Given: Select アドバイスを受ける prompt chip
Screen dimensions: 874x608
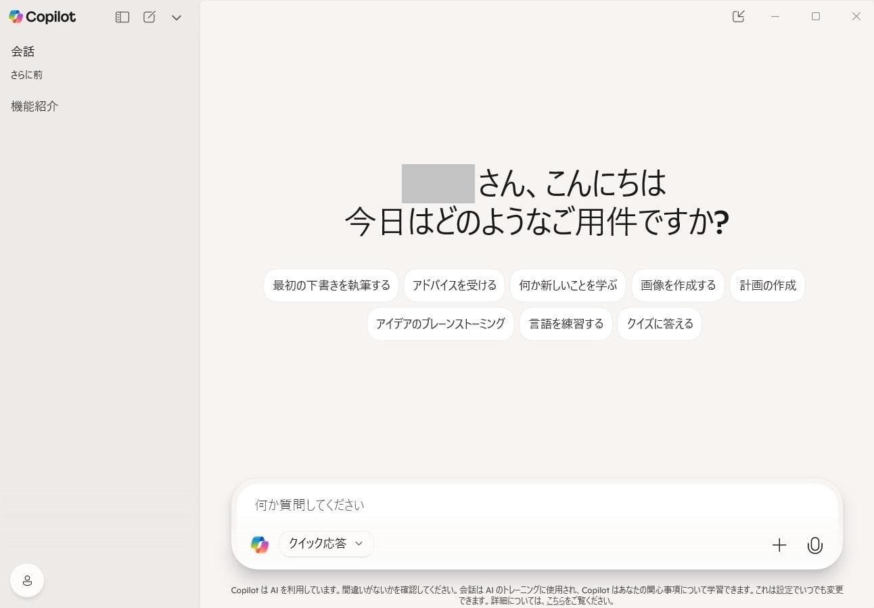Looking at the screenshot, I should tap(453, 285).
